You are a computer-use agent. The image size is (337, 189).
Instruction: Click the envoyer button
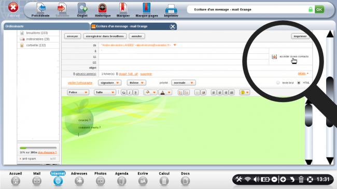[x=73, y=36]
